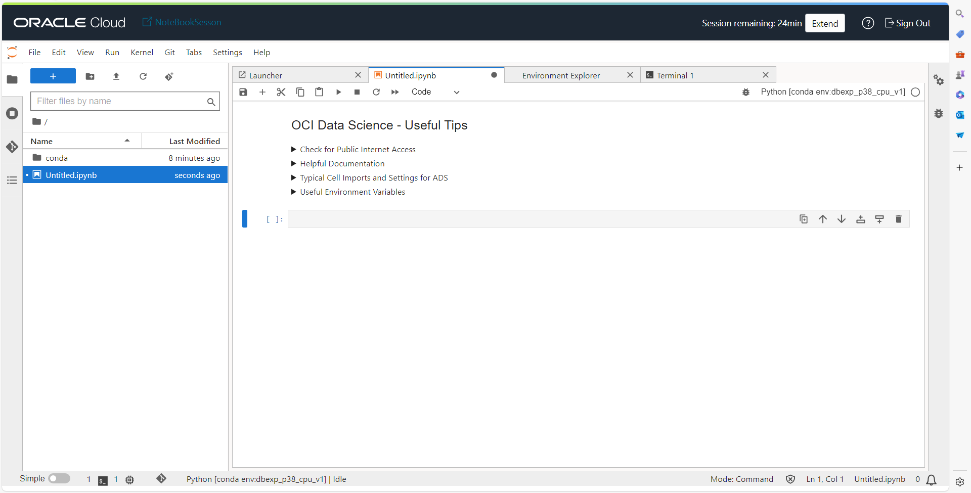
Task: Cut the selected cell with the scissors icon
Action: tap(281, 92)
